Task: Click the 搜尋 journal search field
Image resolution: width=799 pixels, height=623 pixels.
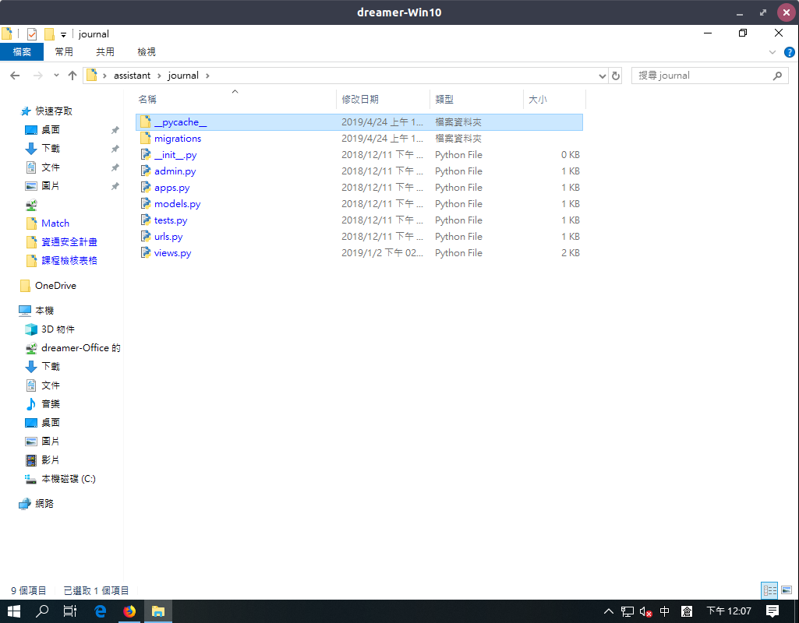Action: (702, 76)
